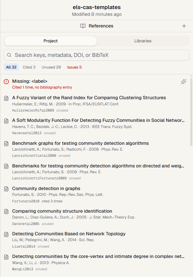This screenshot has width=193, height=277.
Task: Click the search keys and metadata field
Action: pyautogui.click(x=96, y=55)
